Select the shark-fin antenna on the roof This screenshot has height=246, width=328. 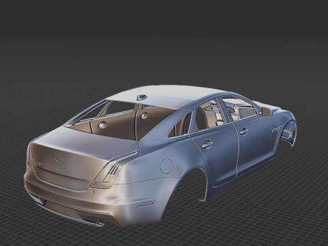tap(141, 97)
